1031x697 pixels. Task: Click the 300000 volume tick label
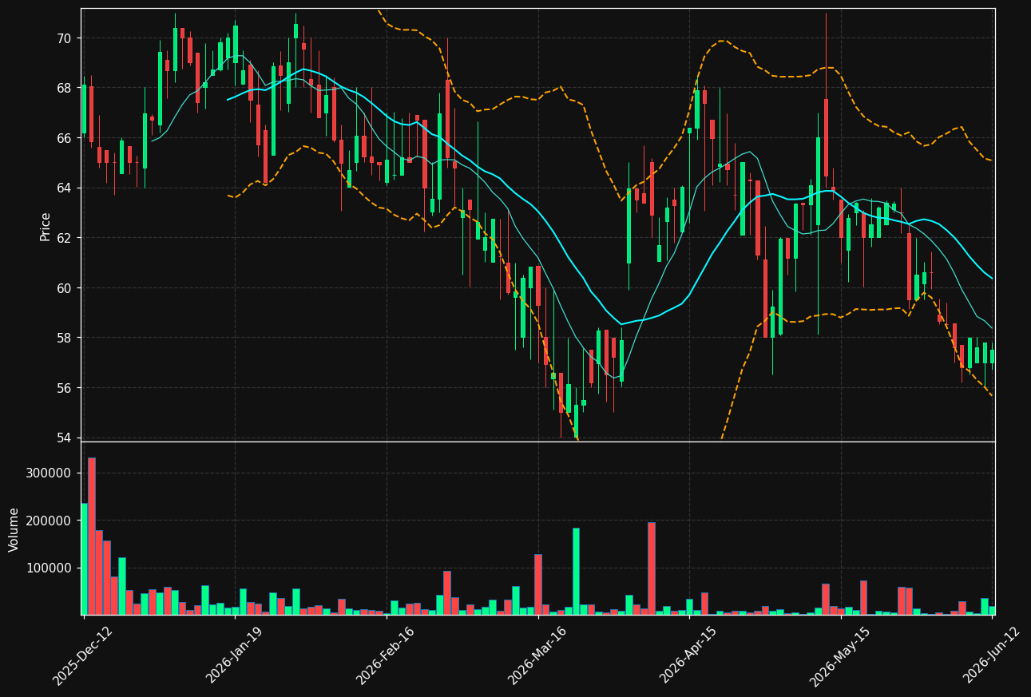pos(50,473)
